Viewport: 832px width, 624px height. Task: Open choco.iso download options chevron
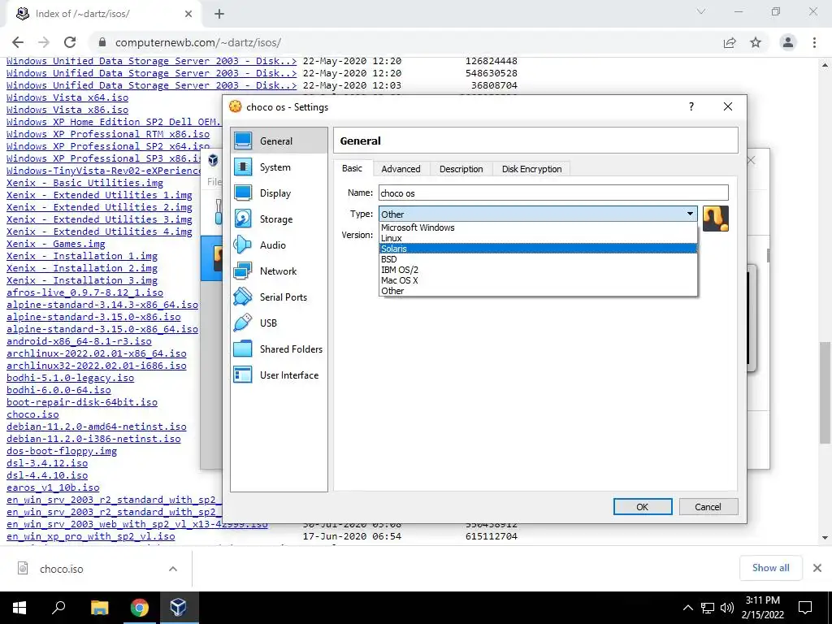(x=173, y=569)
